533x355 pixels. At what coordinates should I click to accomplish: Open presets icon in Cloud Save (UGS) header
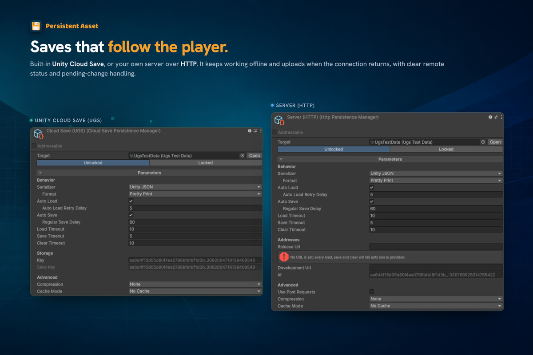click(x=255, y=131)
